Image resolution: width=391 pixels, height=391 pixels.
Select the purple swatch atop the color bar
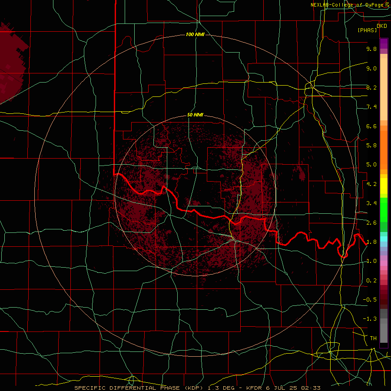click(x=384, y=43)
